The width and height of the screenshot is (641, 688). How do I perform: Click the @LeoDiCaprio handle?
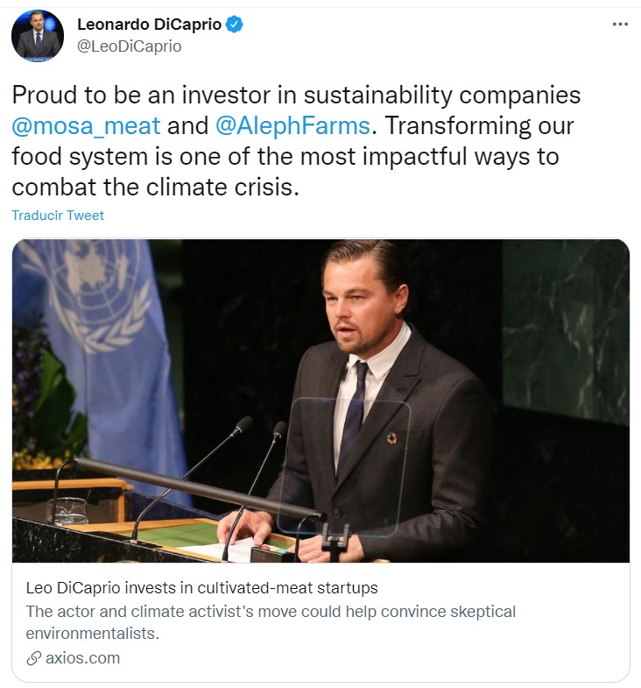[x=129, y=46]
